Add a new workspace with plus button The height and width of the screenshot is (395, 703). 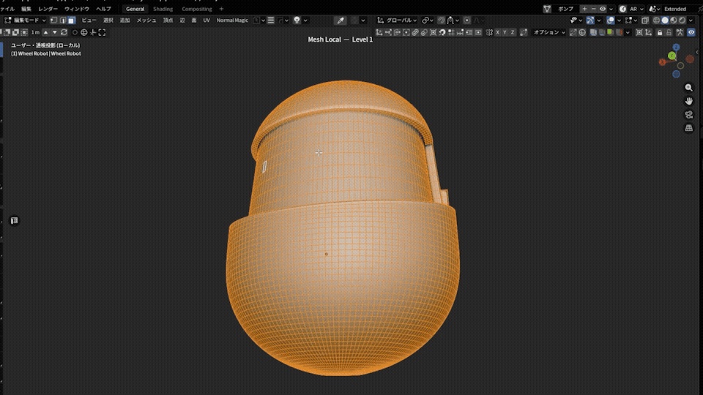(x=221, y=9)
